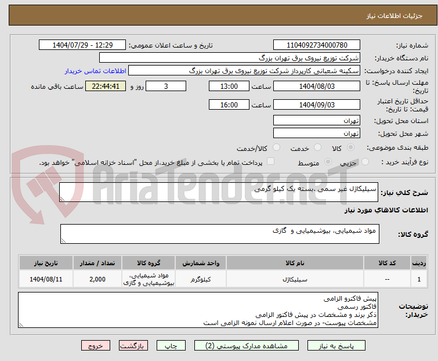Click the پاسخ به نیاز button

[336, 346]
